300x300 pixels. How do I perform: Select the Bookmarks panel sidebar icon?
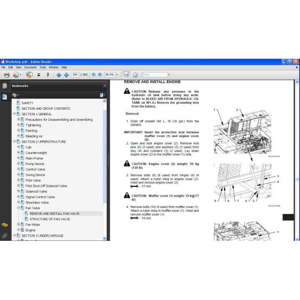point(5,96)
